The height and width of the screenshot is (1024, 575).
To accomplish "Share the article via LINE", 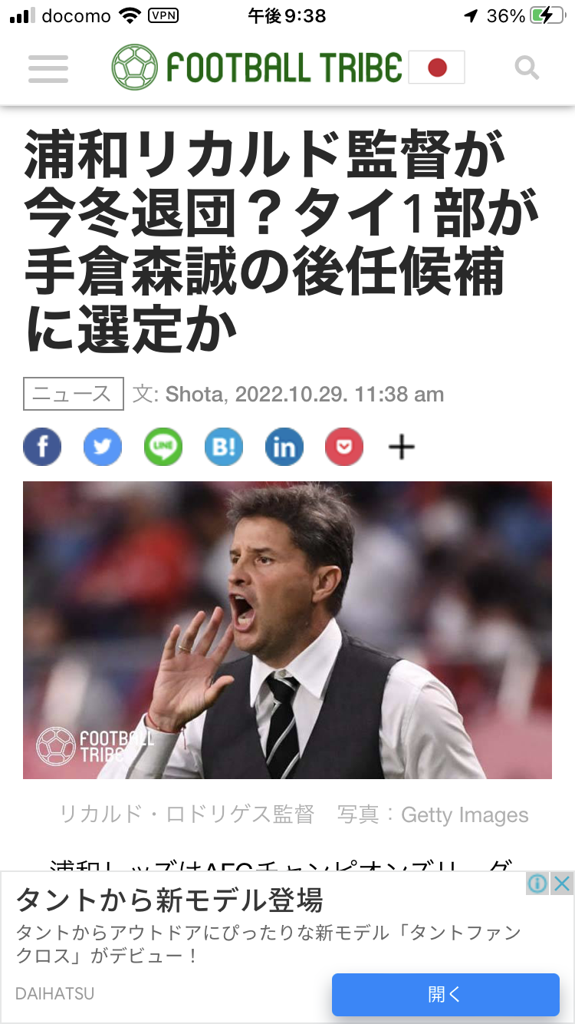I will 163,447.
